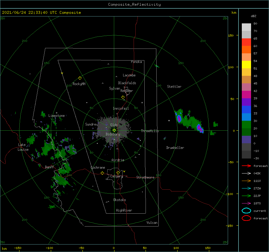Click the Innisfail city label
Viewport: 269px width, 252px height.
[121, 108]
